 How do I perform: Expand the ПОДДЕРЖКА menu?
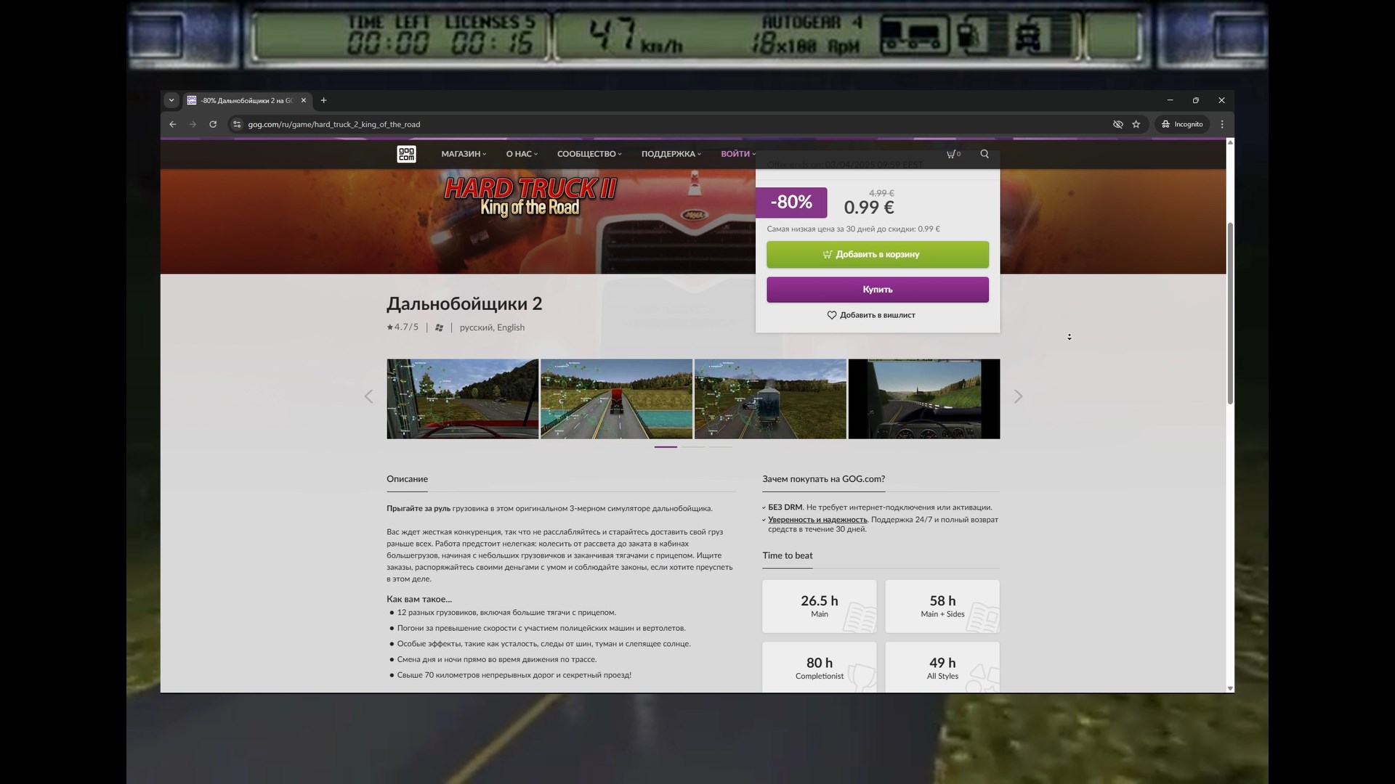point(671,154)
